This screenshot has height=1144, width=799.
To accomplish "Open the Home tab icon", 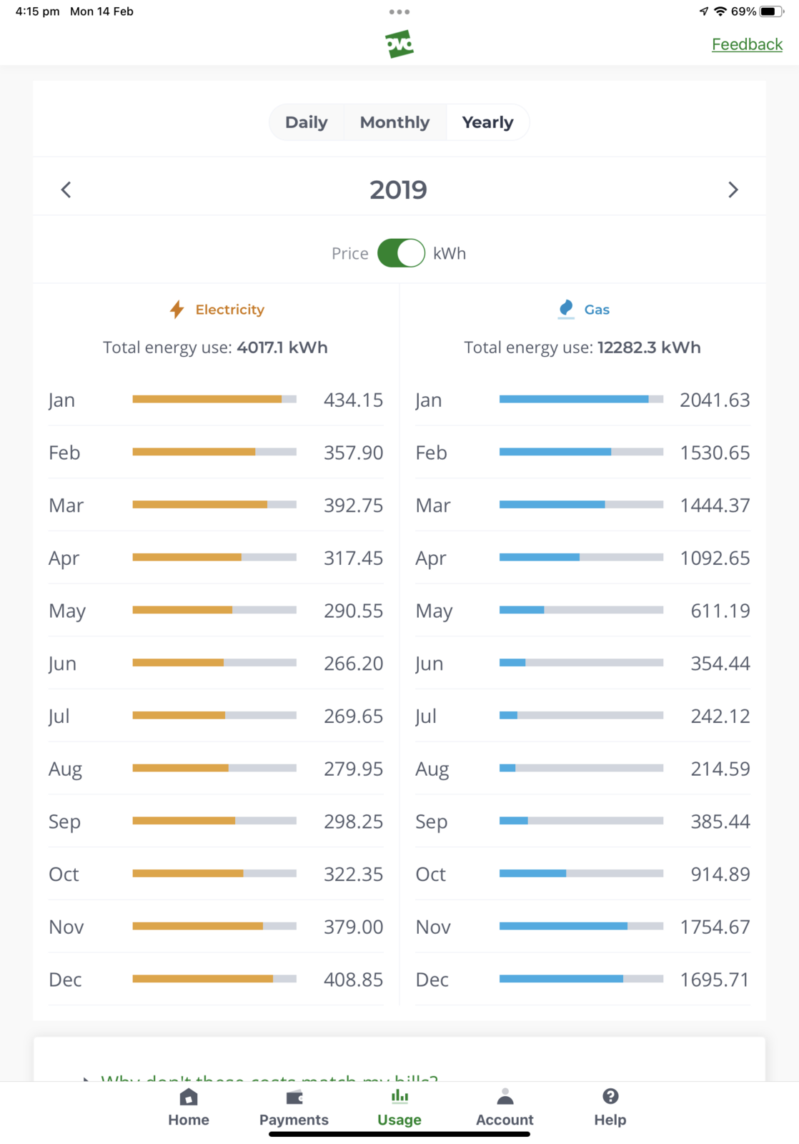I will (x=189, y=1097).
